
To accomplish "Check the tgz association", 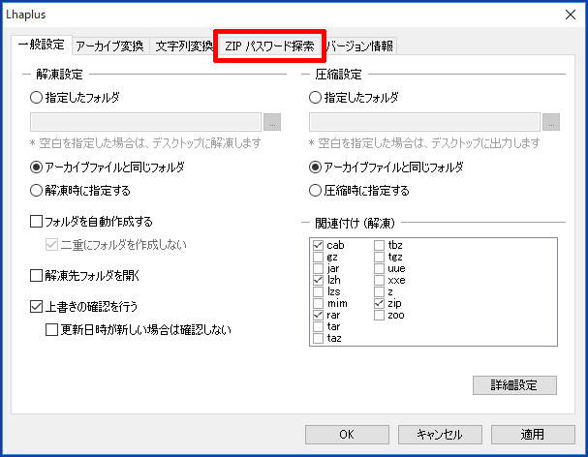I will (x=379, y=257).
